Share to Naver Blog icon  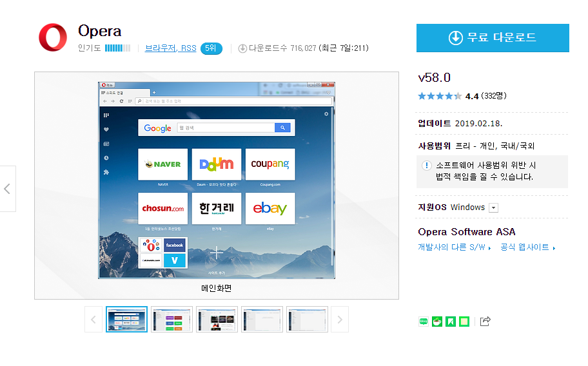pos(424,322)
